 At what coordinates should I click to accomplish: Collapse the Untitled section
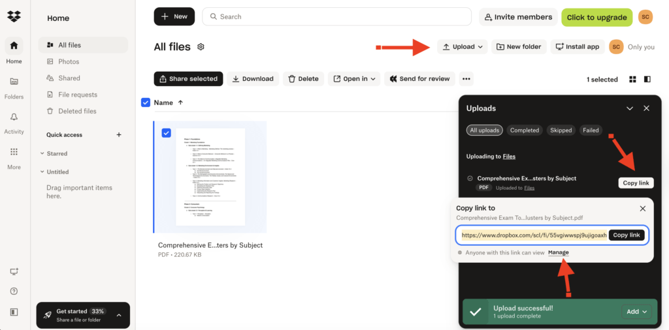pyautogui.click(x=42, y=172)
